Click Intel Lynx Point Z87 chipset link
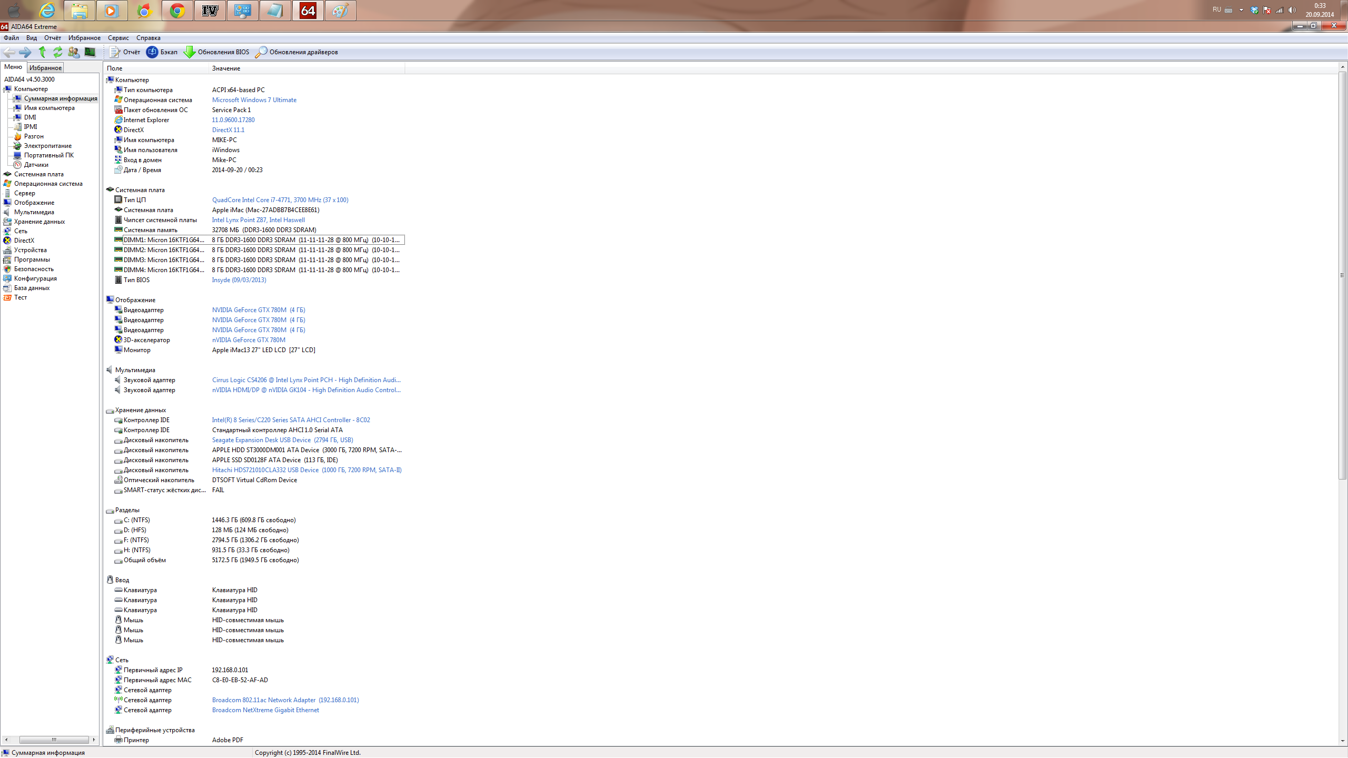The height and width of the screenshot is (758, 1348). pyautogui.click(x=258, y=220)
